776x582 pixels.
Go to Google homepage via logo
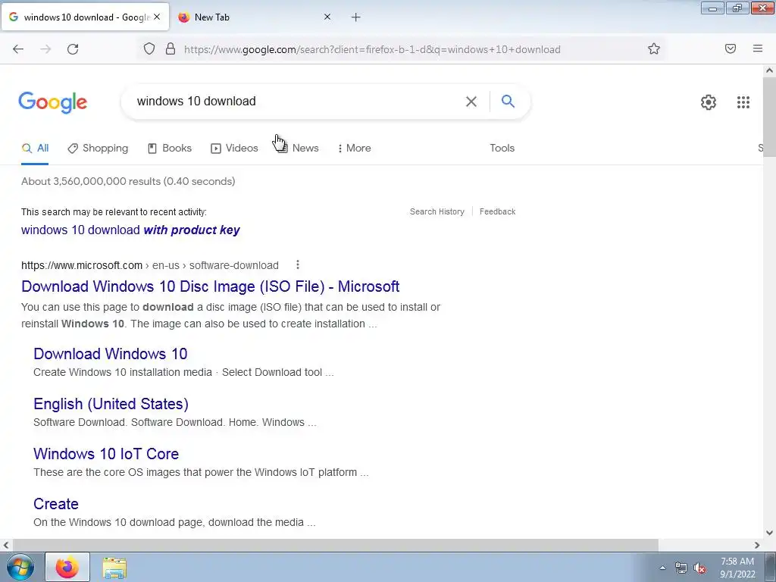pos(53,102)
